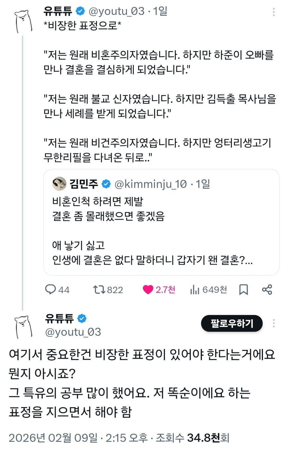Open the top tweet's three-dot more menu
Image resolution: width=288 pixels, height=453 pixels.
274,12
